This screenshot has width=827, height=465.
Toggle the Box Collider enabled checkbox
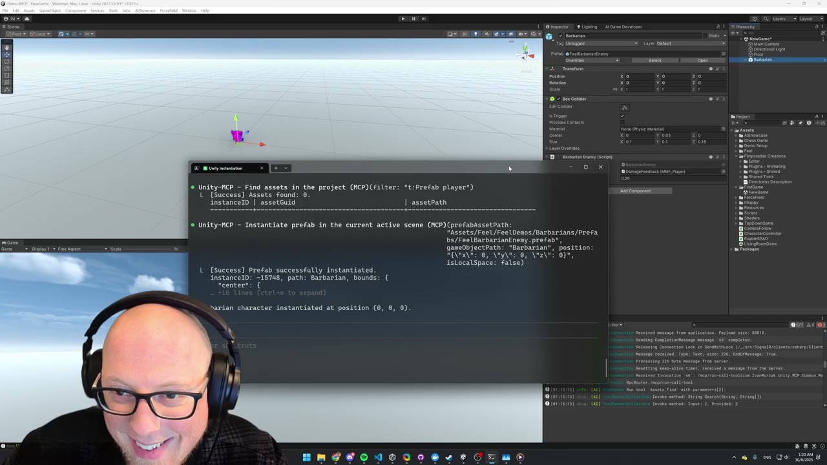[558, 99]
